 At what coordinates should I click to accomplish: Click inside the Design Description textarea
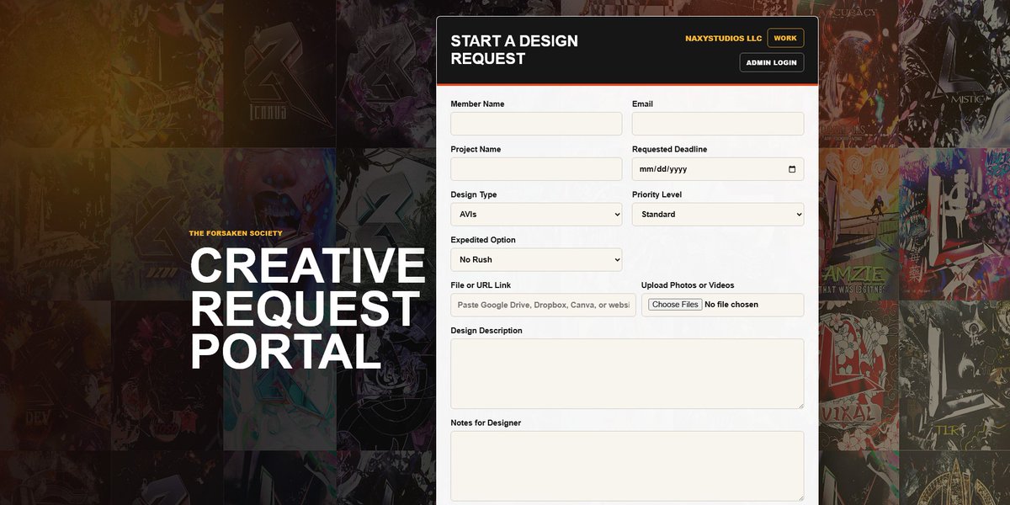click(627, 374)
